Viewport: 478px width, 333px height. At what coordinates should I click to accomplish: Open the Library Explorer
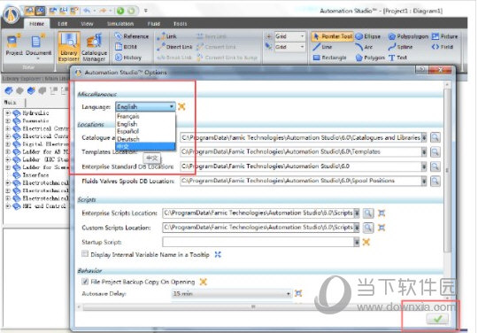click(x=69, y=47)
